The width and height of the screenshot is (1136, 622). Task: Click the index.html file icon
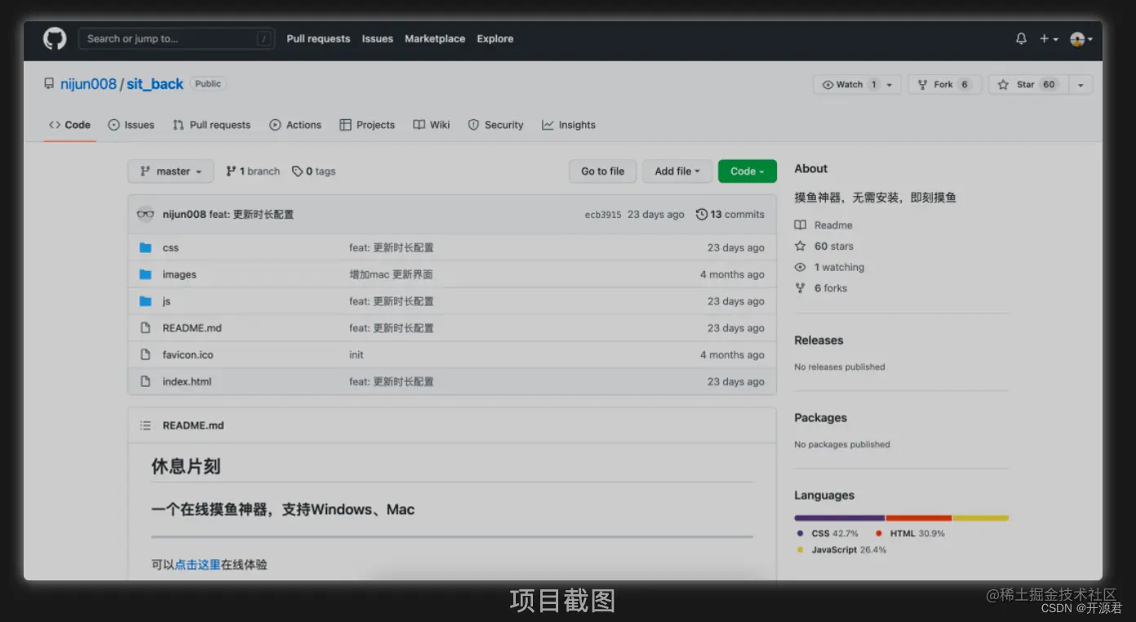(x=145, y=381)
